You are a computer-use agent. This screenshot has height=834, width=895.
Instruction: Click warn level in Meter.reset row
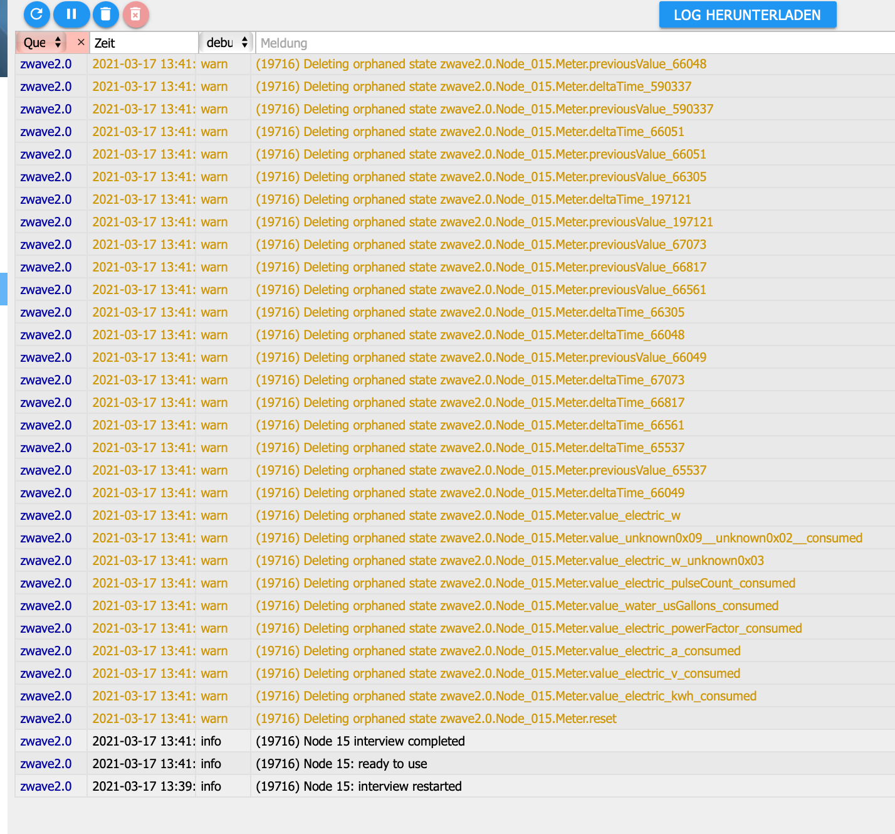tap(214, 719)
